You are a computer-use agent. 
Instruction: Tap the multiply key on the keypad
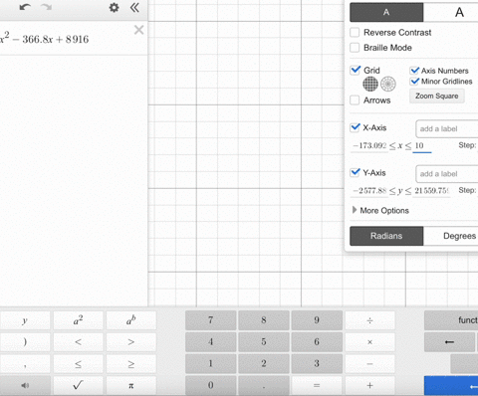(x=369, y=342)
